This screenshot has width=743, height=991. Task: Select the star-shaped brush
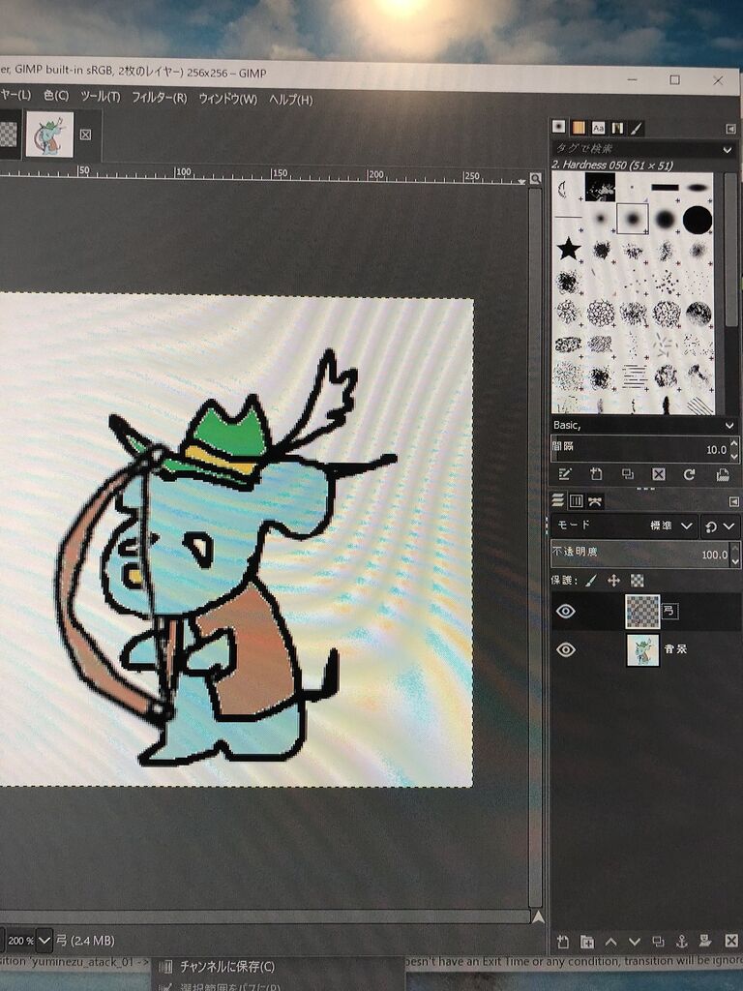pyautogui.click(x=569, y=249)
